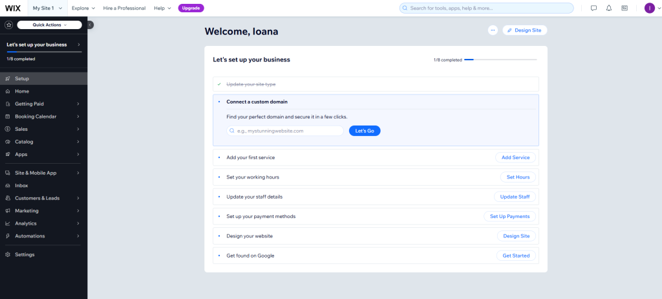
Task: Click the star favorites icon in sidebar
Action: pyautogui.click(x=8, y=25)
